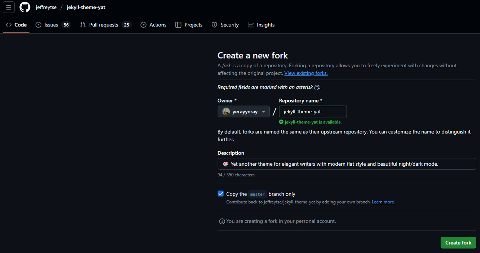Click the Learn more link
The height and width of the screenshot is (253, 480).
[383, 202]
